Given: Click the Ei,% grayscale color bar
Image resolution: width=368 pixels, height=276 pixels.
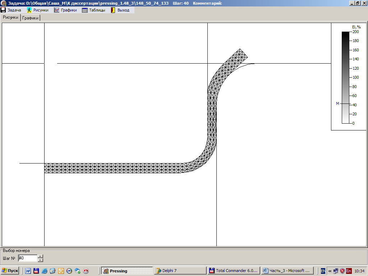Looking at the screenshot, I should [345, 77].
